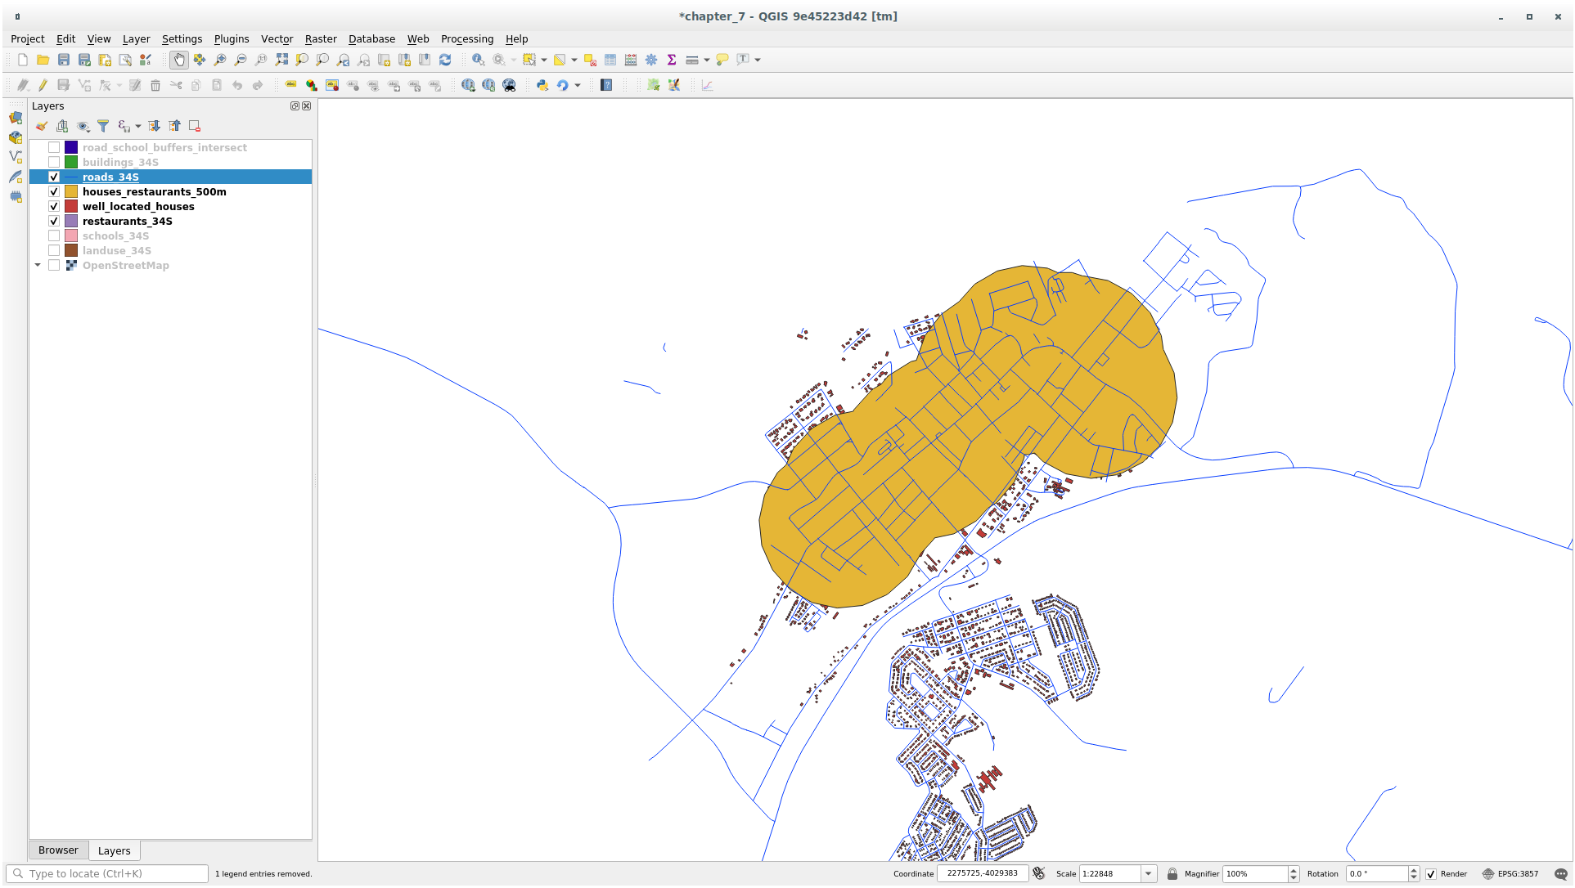The height and width of the screenshot is (888, 1575).
Task: Open the attribute table icon
Action: (x=610, y=60)
